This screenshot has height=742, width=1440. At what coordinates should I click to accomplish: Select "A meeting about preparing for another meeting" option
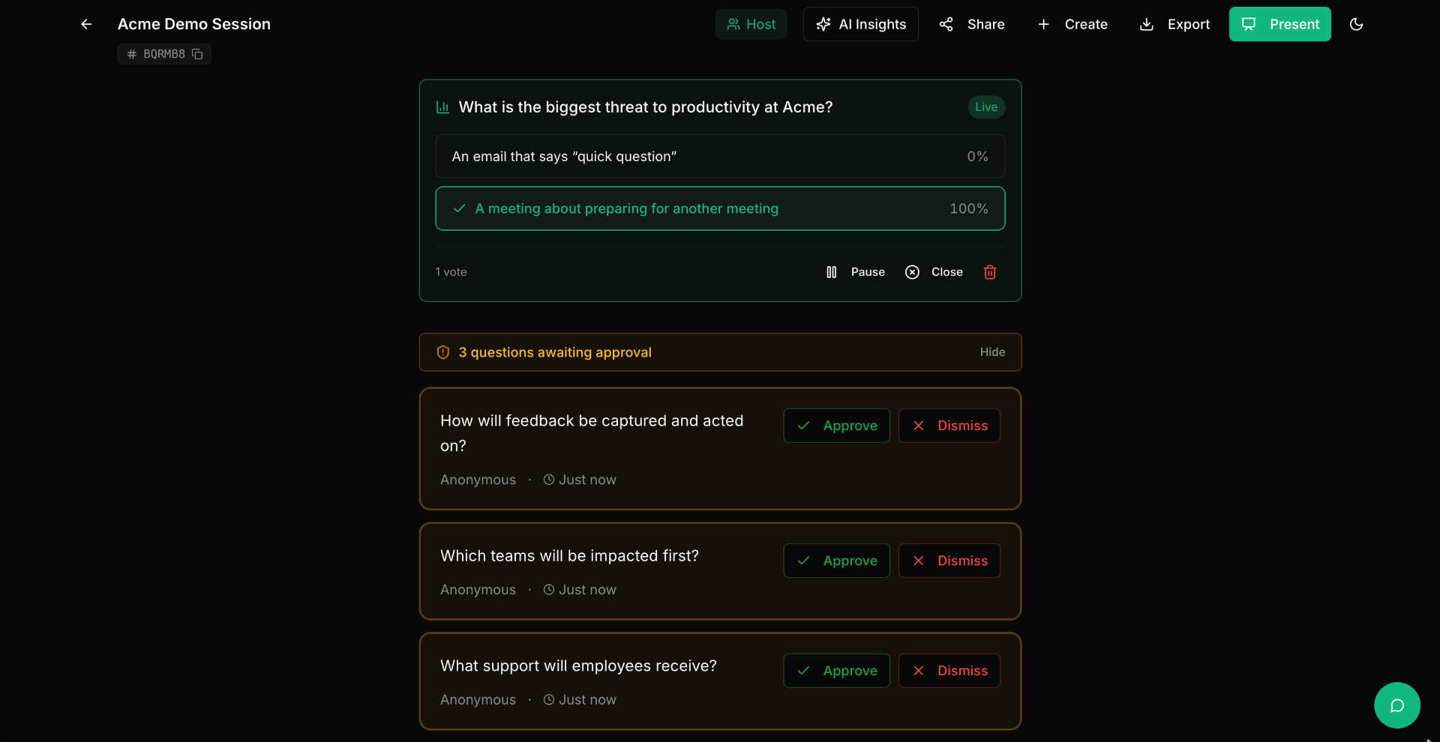(x=720, y=208)
